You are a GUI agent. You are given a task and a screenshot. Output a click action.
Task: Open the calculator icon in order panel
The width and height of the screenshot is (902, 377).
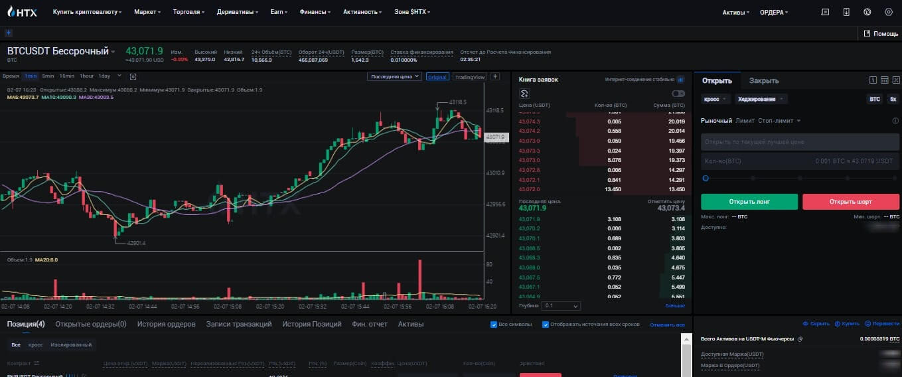[884, 80]
